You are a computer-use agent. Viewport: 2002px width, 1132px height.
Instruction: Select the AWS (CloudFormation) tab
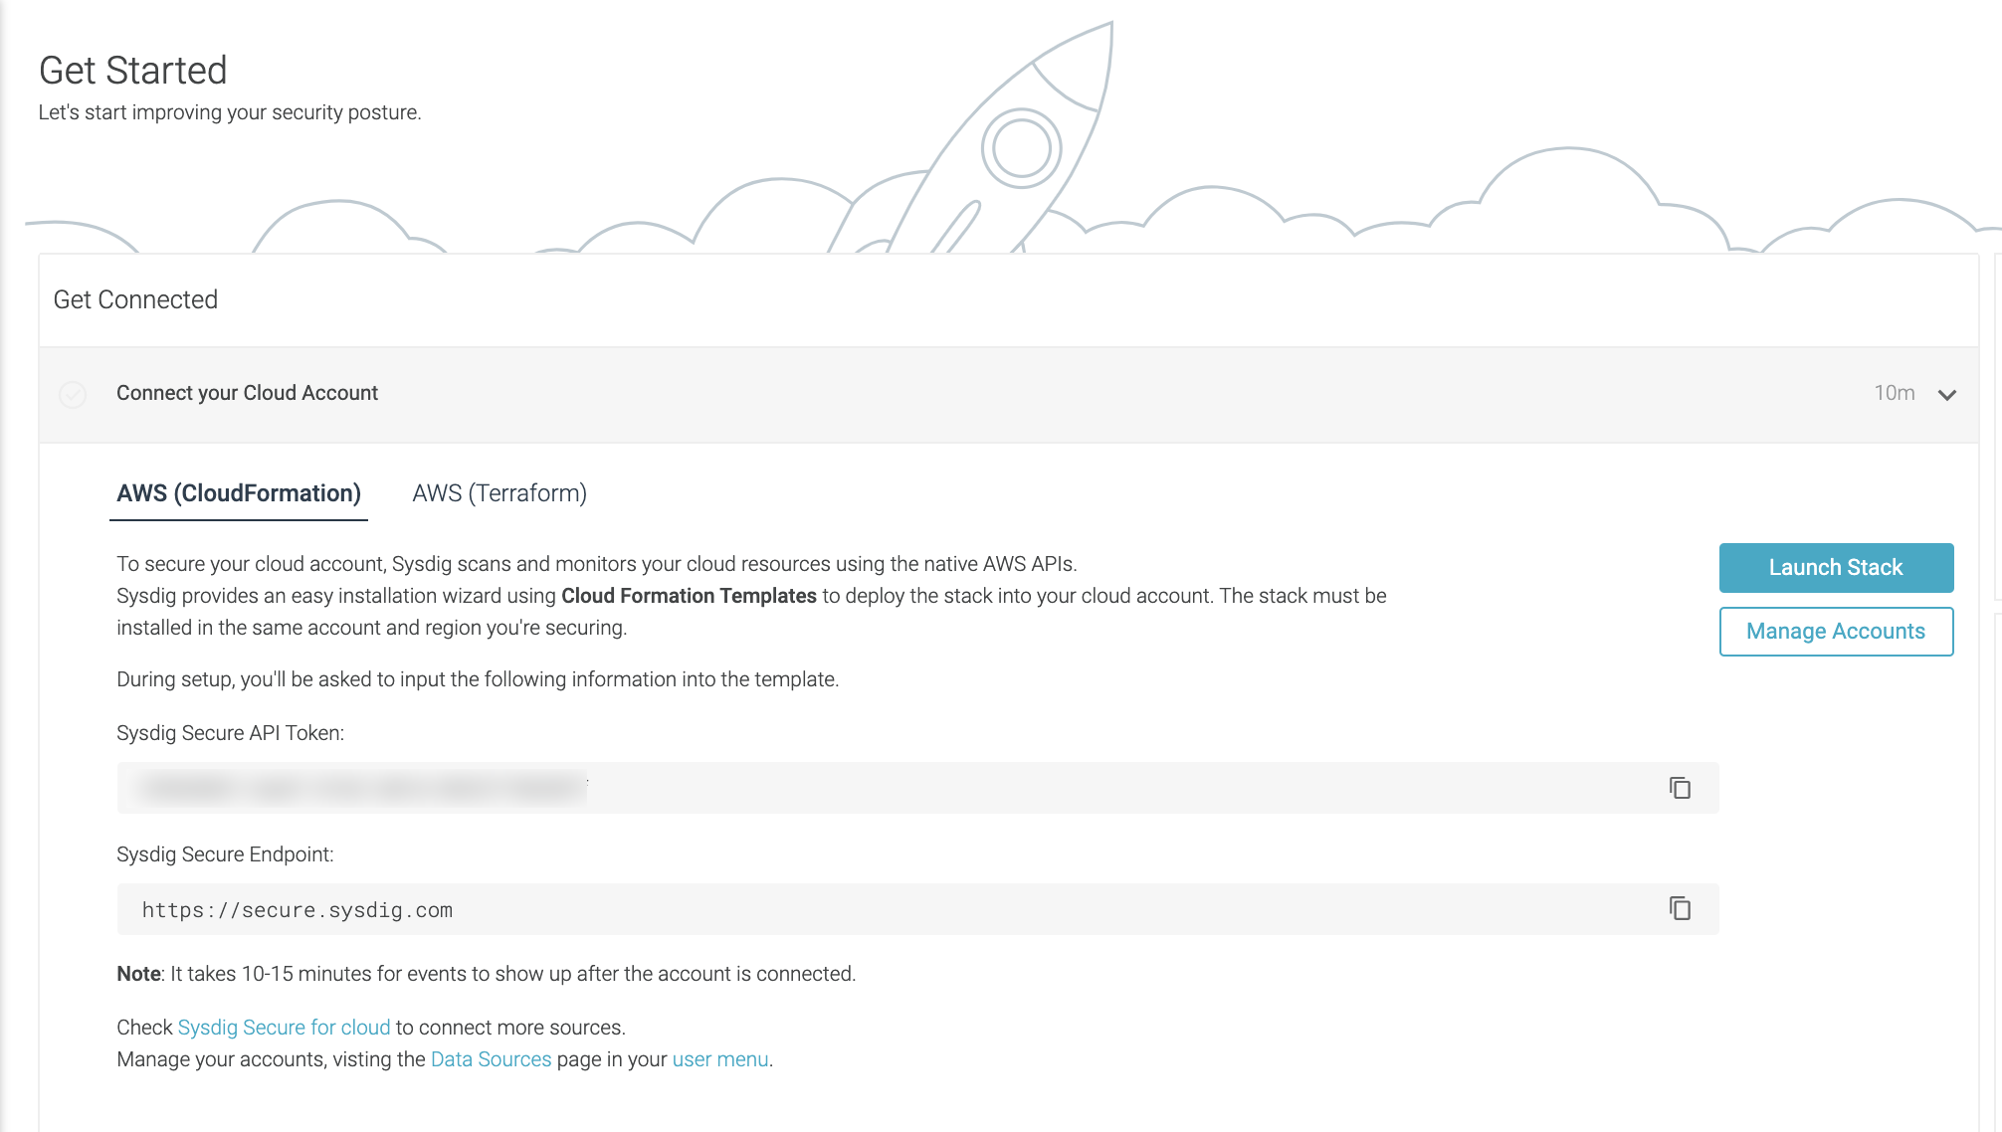238,492
